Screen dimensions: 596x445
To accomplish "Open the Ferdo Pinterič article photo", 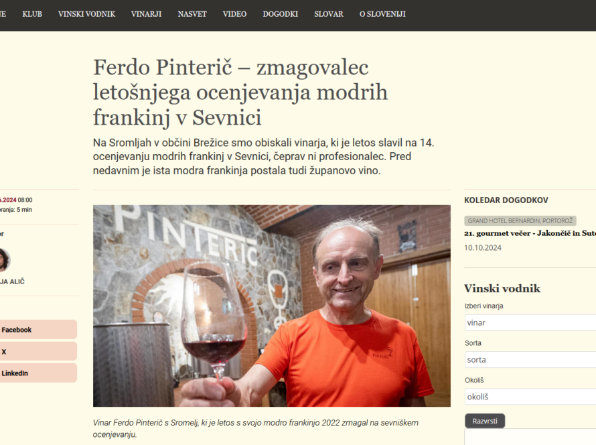I will tap(272, 306).
